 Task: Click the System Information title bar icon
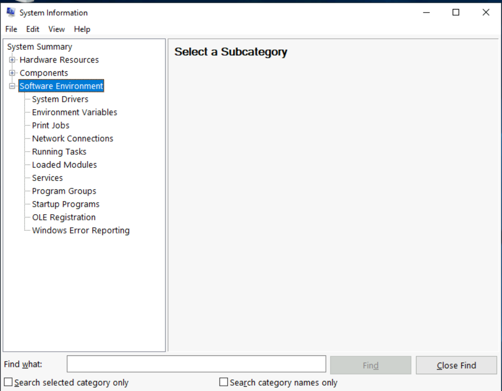pyautogui.click(x=10, y=13)
